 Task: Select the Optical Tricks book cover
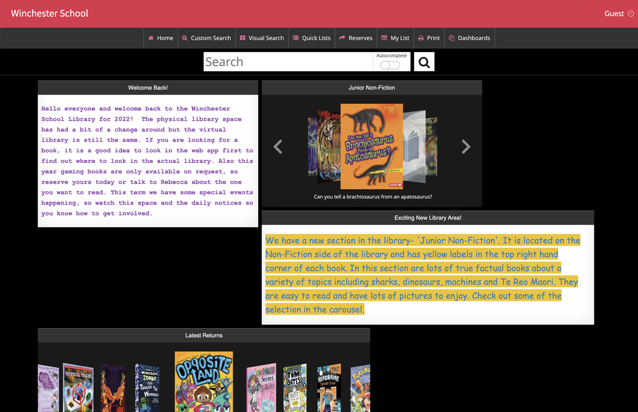point(78,387)
